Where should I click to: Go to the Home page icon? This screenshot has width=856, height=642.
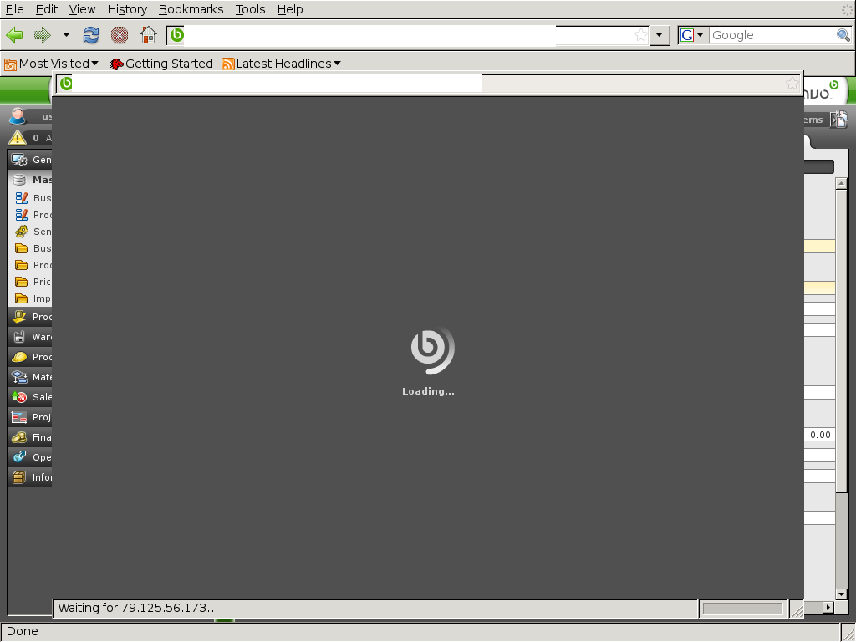(148, 35)
